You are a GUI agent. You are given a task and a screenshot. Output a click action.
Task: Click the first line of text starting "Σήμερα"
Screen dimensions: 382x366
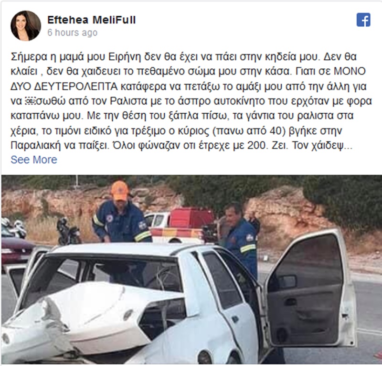tap(183, 56)
